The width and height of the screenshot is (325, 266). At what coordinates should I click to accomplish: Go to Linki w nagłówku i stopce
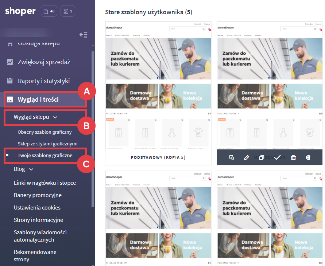[x=45, y=183]
